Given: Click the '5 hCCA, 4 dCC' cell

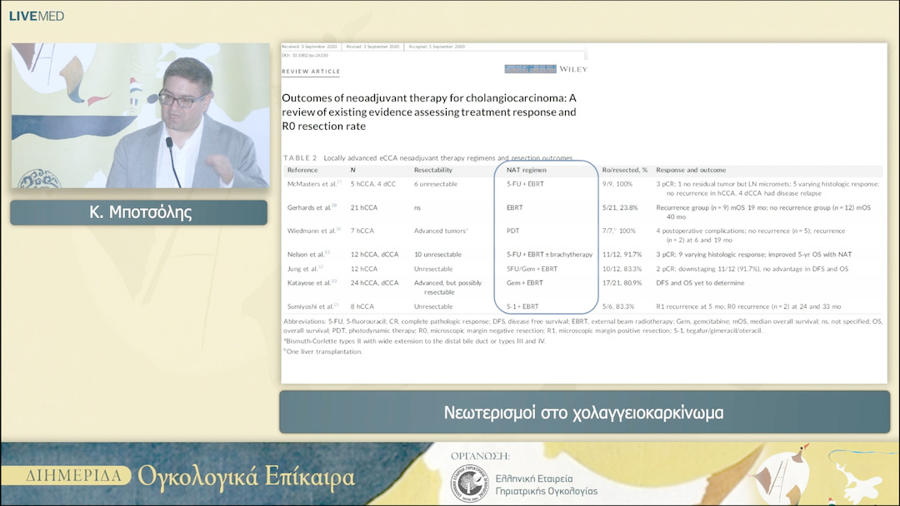Looking at the screenshot, I should pos(373,184).
